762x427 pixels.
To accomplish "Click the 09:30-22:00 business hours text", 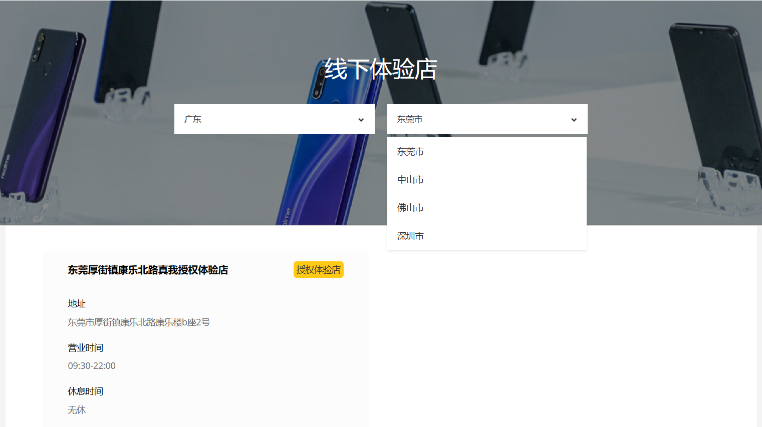I will point(92,366).
